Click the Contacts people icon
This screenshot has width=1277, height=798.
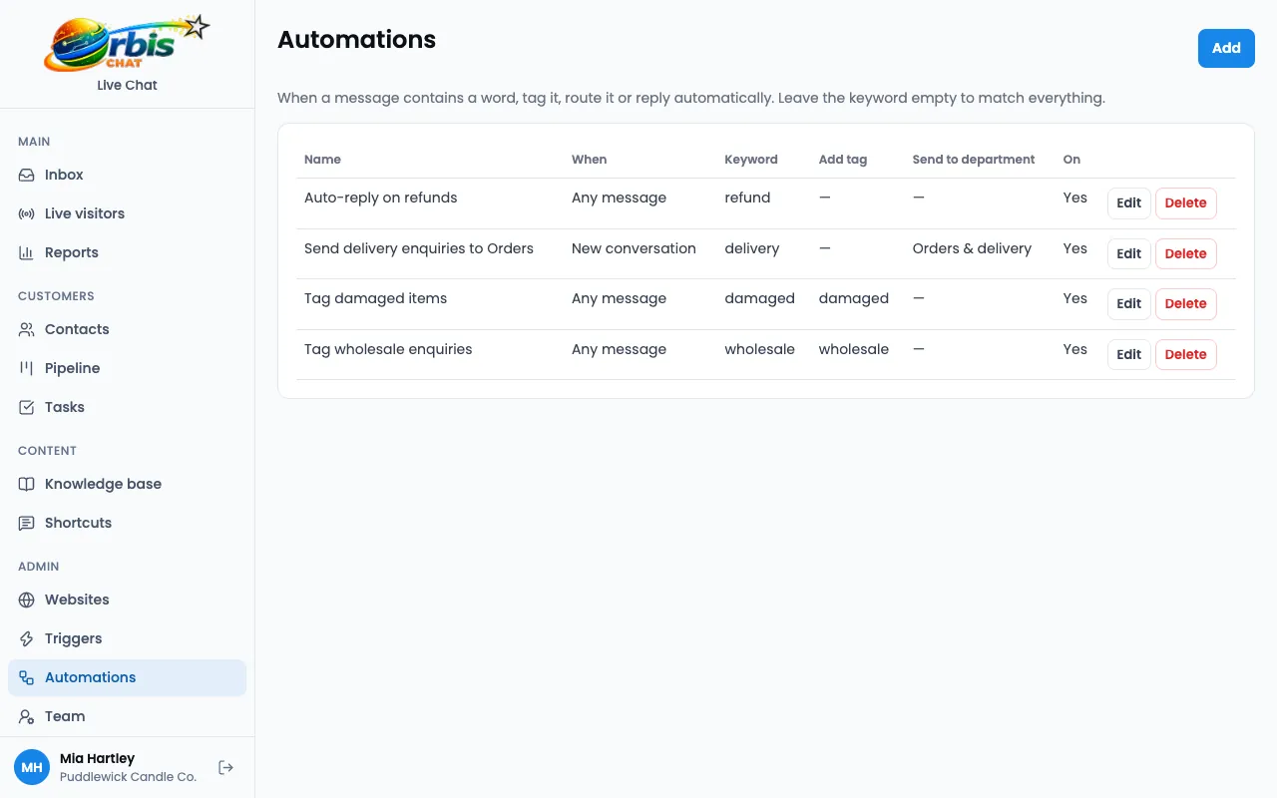(x=27, y=329)
